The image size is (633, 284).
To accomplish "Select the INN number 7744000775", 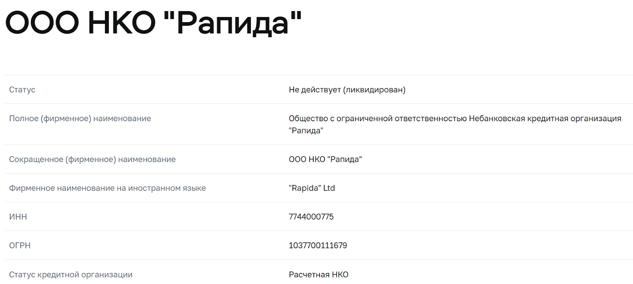I will (311, 217).
